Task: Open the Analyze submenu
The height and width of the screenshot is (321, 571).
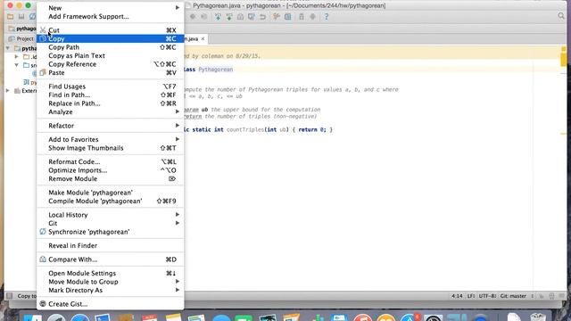Action: tap(110, 111)
